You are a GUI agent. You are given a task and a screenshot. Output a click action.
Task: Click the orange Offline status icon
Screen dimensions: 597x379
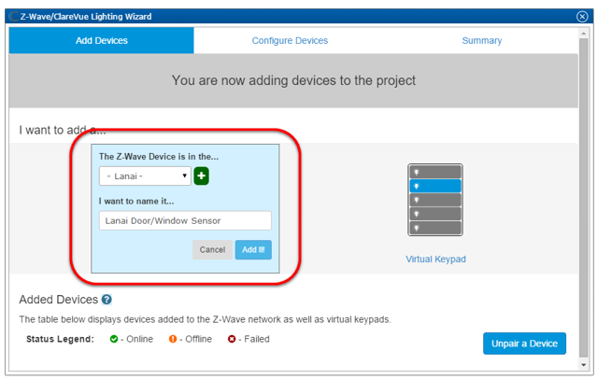[173, 339]
